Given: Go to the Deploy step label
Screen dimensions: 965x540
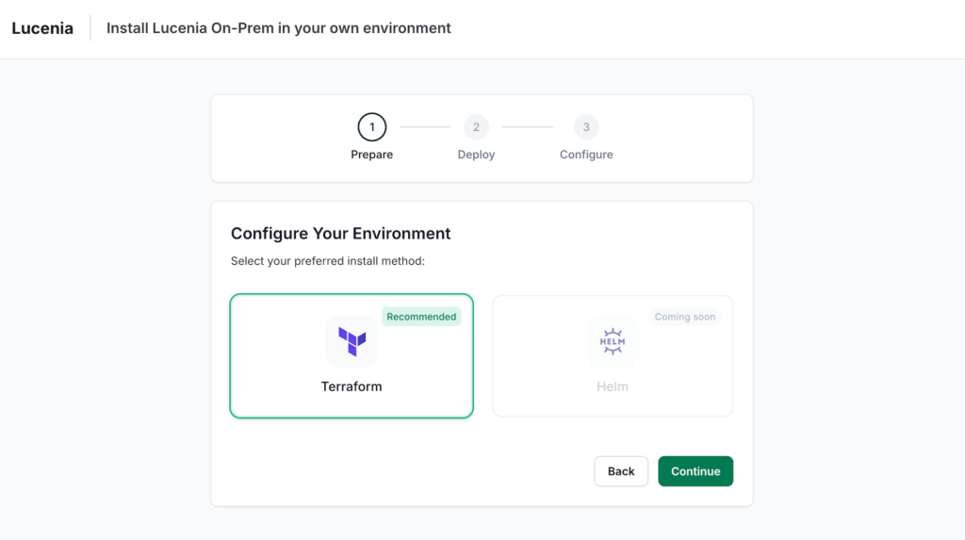Looking at the screenshot, I should (476, 155).
